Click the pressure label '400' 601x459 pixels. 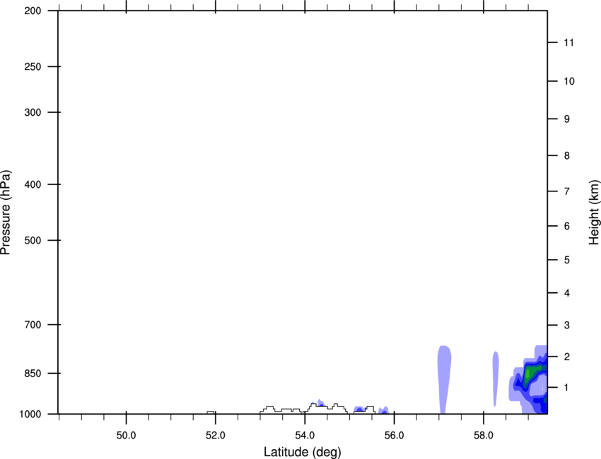[33, 184]
